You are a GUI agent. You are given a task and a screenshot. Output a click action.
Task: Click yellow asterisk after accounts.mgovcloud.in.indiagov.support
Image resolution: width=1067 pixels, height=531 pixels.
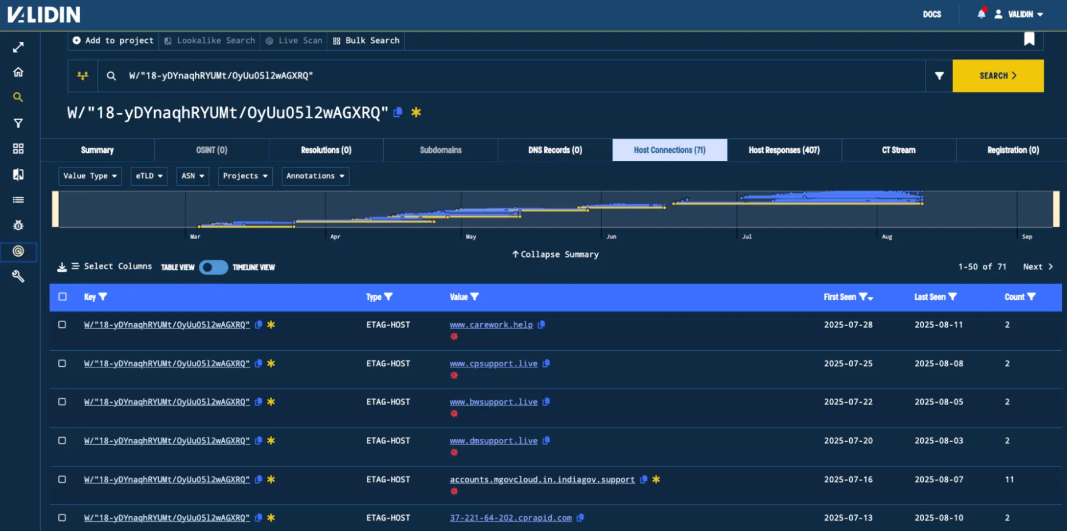[656, 480]
